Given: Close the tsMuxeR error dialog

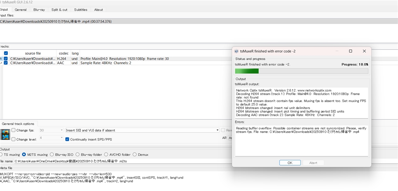Looking at the screenshot, I should (364, 51).
